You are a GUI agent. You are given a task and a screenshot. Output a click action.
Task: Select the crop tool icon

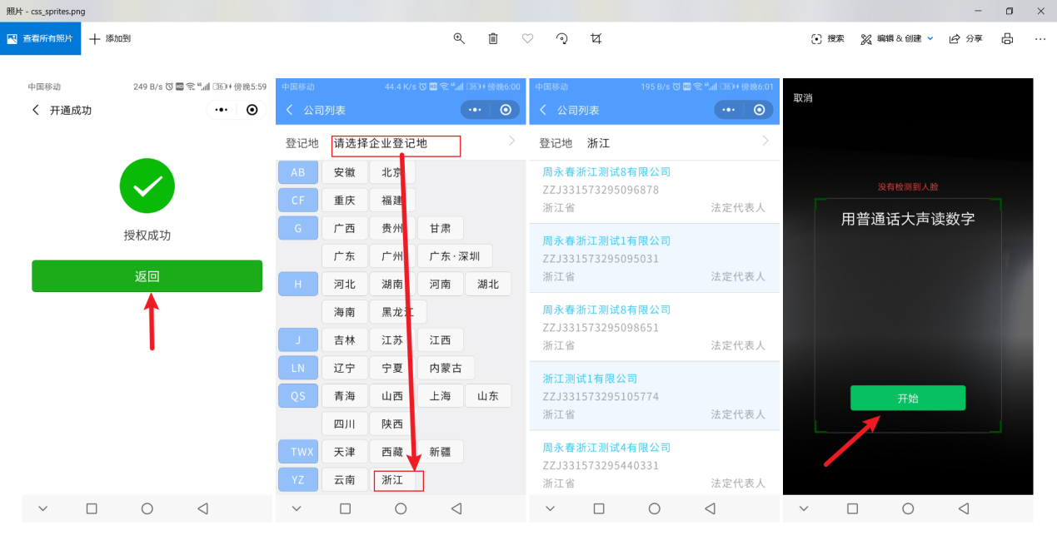[596, 38]
